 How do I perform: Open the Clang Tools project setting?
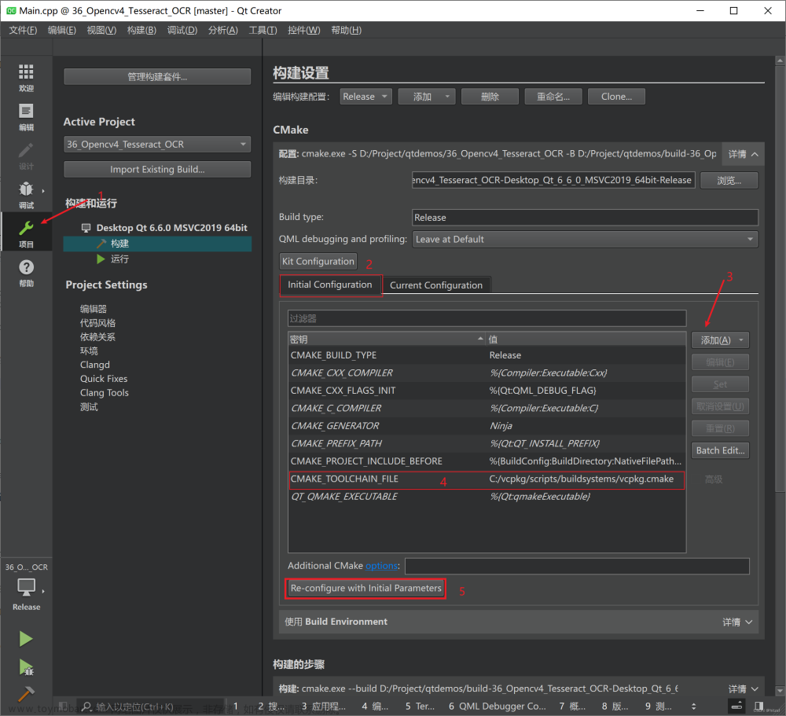[x=105, y=393]
